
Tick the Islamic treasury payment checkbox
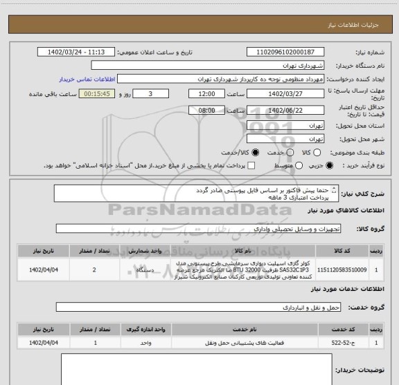(251, 166)
